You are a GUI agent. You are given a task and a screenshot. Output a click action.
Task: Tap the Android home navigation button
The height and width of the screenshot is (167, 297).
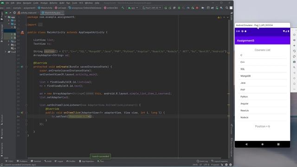[x=262, y=144]
